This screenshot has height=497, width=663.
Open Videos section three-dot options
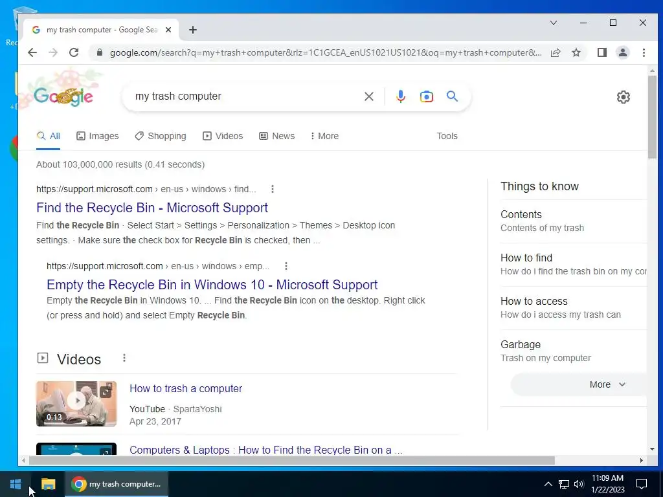[124, 358]
